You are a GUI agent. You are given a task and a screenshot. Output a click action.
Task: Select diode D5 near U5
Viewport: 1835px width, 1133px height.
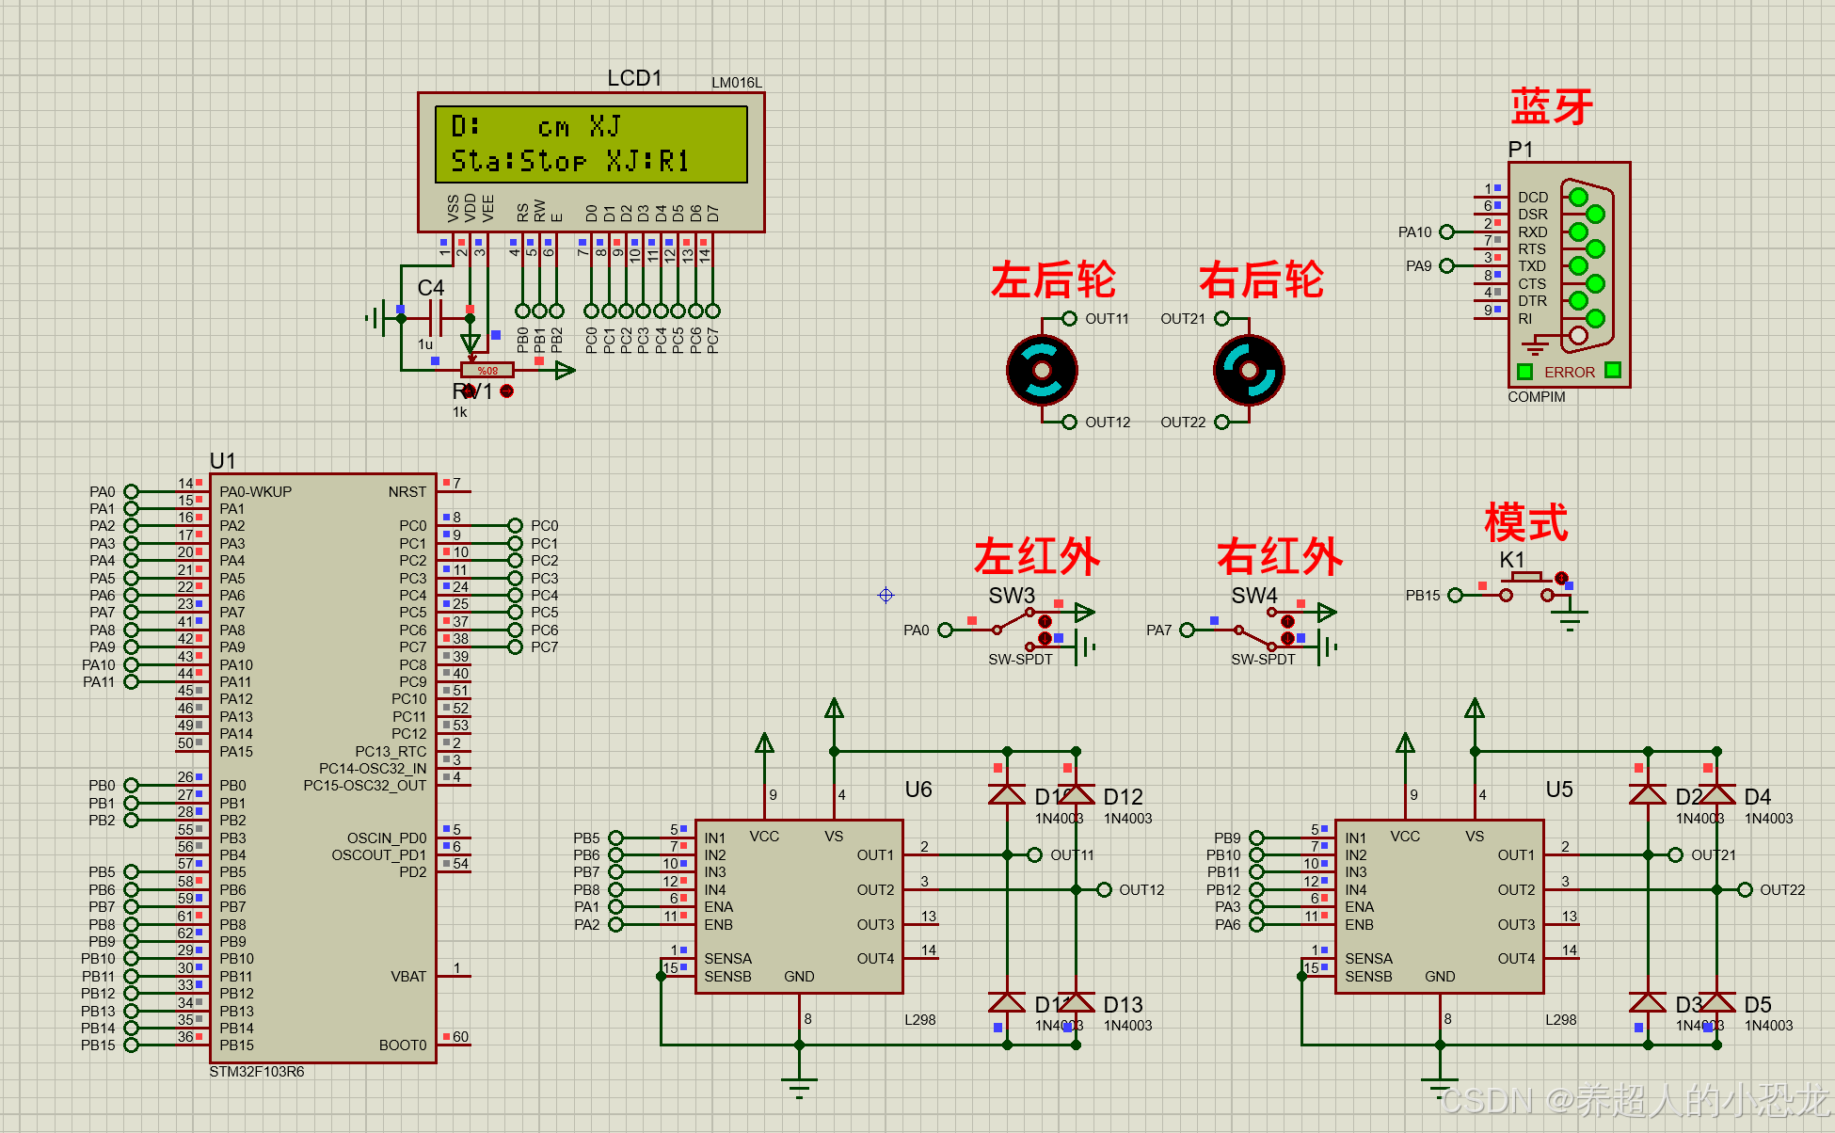click(x=1716, y=1003)
